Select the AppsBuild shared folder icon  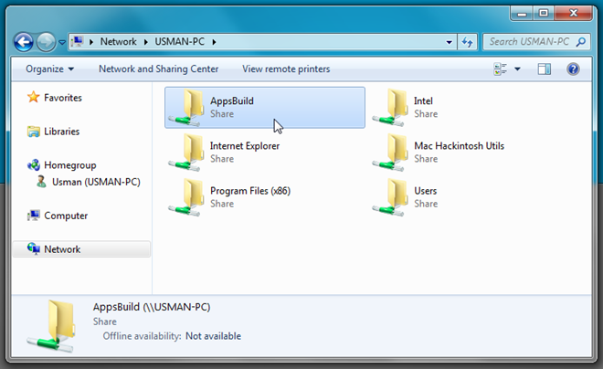point(186,108)
